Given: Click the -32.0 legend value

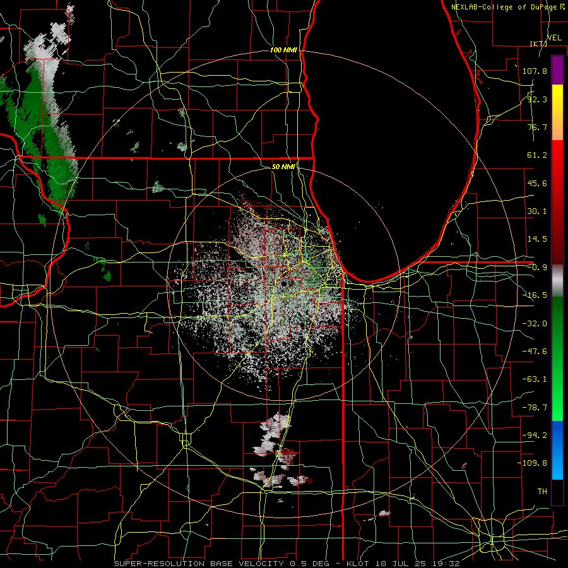Looking at the screenshot, I should tap(535, 324).
